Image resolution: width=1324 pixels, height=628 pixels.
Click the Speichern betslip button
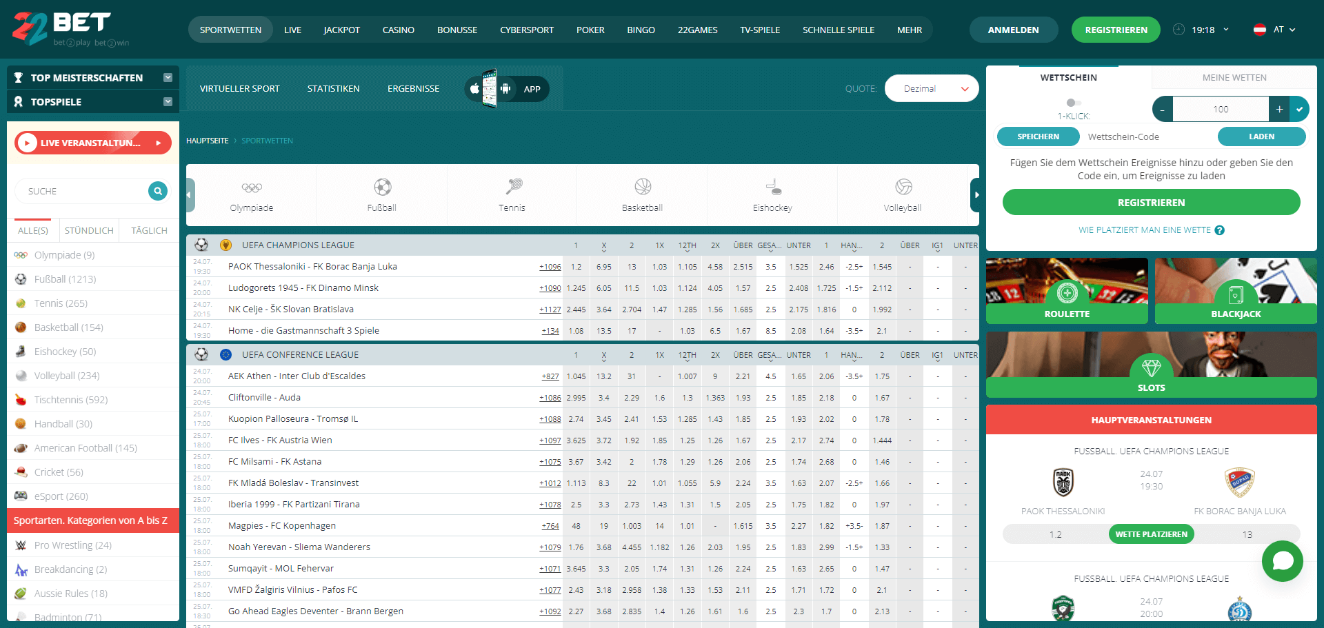tap(1038, 136)
